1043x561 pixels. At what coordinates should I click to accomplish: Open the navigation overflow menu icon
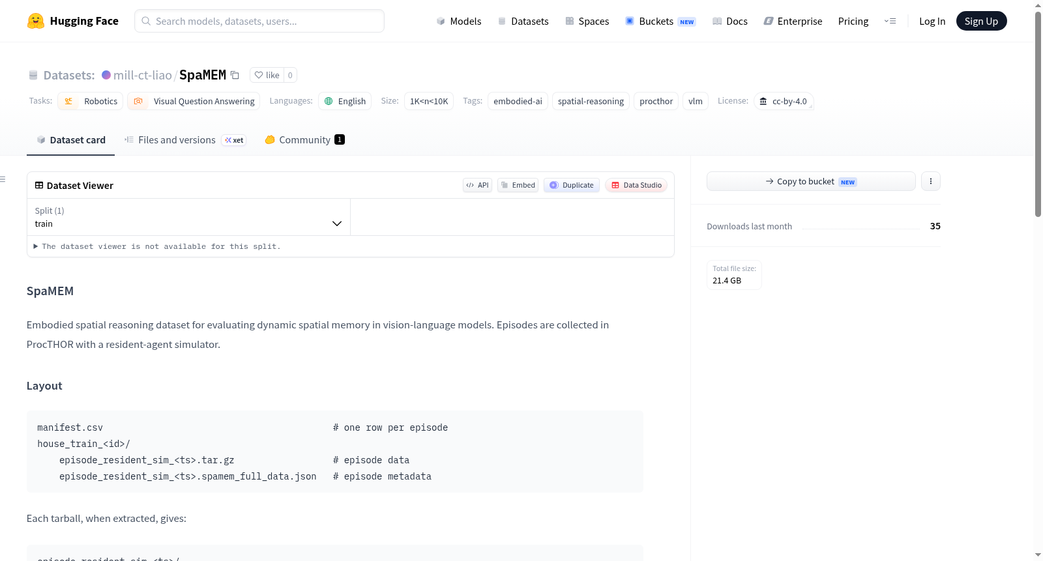tap(890, 21)
